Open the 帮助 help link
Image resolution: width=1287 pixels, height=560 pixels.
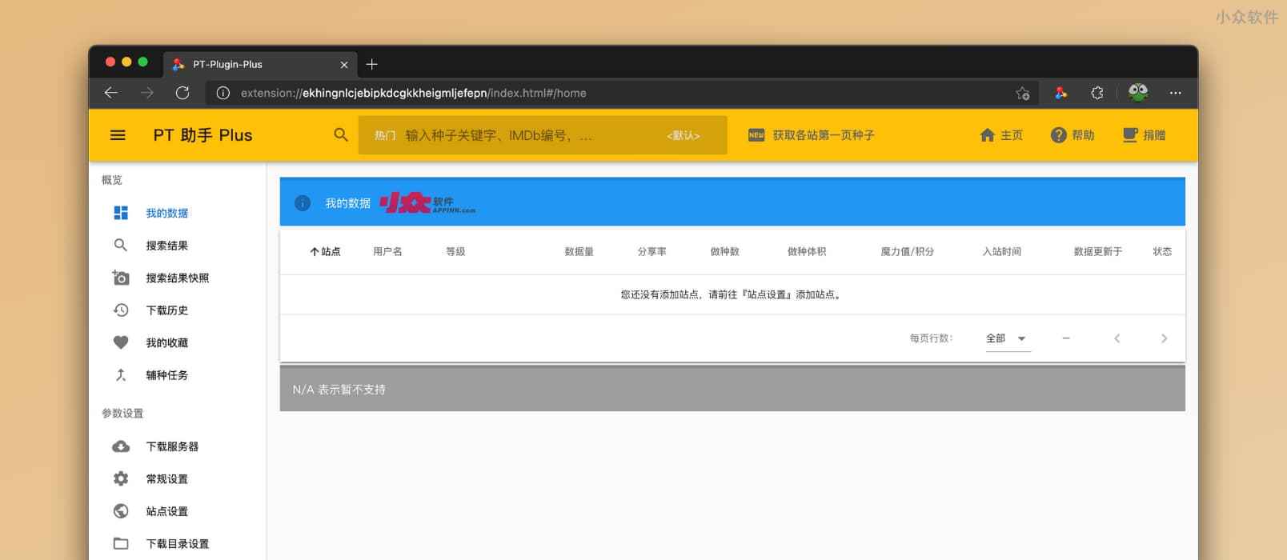coord(1072,135)
